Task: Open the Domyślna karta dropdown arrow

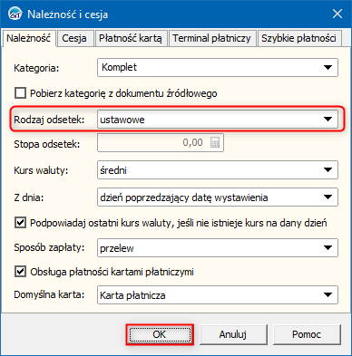Action: [x=328, y=294]
